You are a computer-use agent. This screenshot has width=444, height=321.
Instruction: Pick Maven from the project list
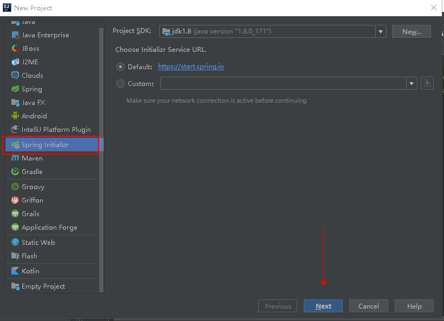pyautogui.click(x=52, y=158)
